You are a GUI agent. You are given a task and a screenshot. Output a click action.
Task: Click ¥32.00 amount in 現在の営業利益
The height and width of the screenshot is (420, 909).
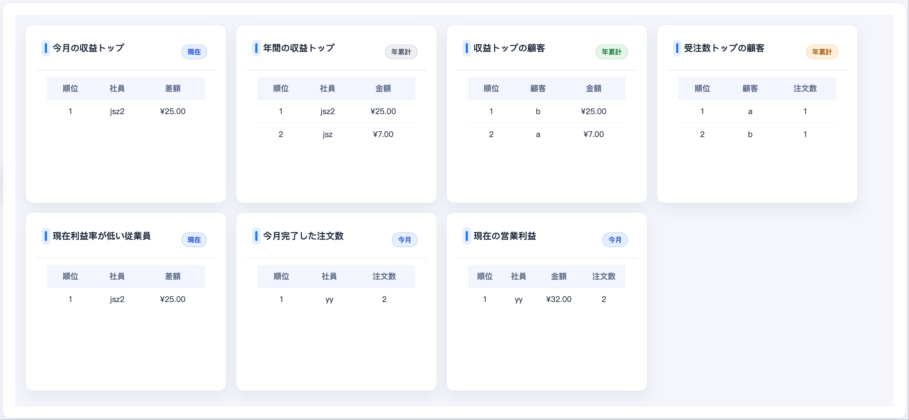[x=559, y=299]
